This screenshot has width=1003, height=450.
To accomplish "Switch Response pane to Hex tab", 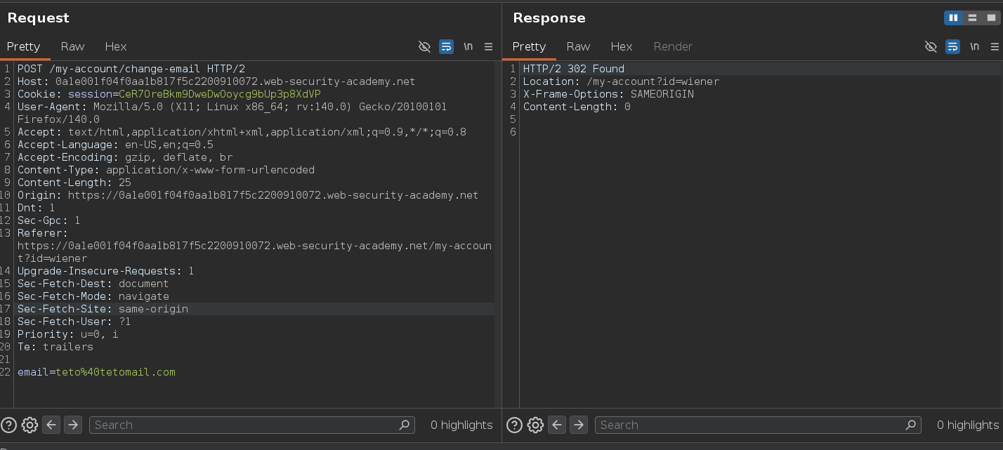I will 622,46.
